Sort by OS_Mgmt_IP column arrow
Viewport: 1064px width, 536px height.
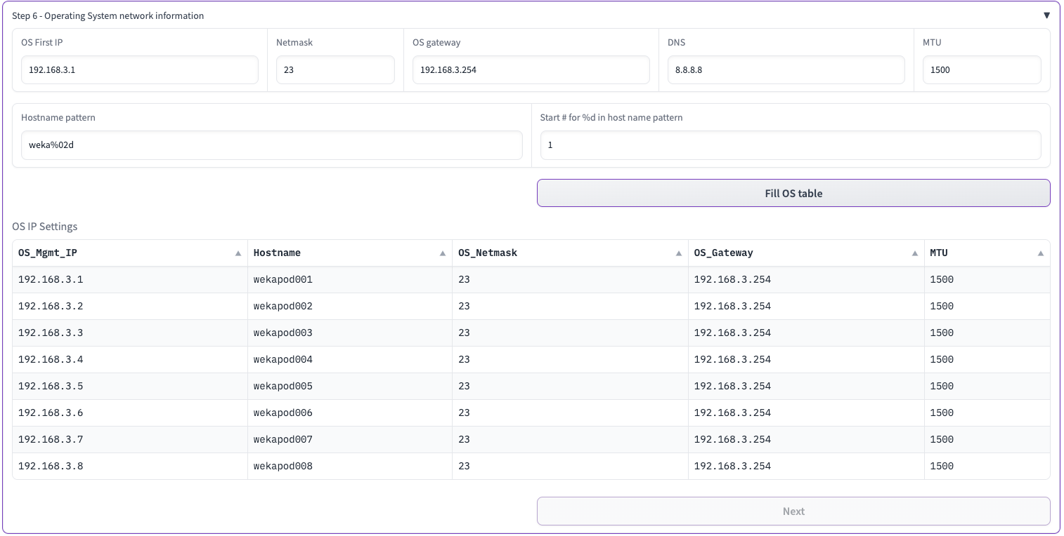point(238,253)
